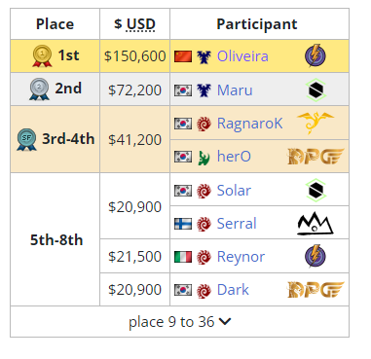Follow the Reynor player link
Screen dimensions: 371x359
(241, 257)
